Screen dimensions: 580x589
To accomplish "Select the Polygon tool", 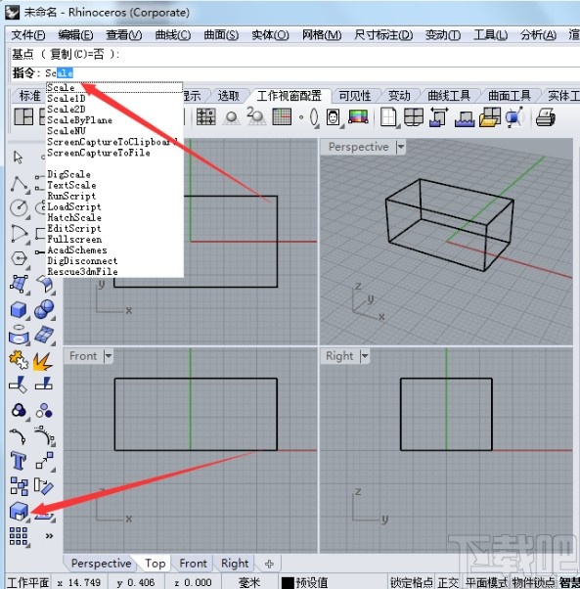I will point(19,258).
